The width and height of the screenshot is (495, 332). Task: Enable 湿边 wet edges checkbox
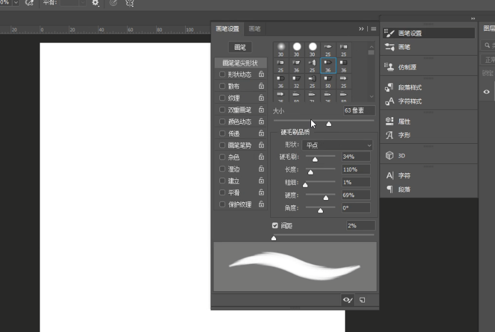222,169
